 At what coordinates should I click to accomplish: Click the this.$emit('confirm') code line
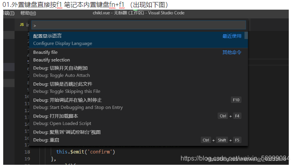(86, 152)
